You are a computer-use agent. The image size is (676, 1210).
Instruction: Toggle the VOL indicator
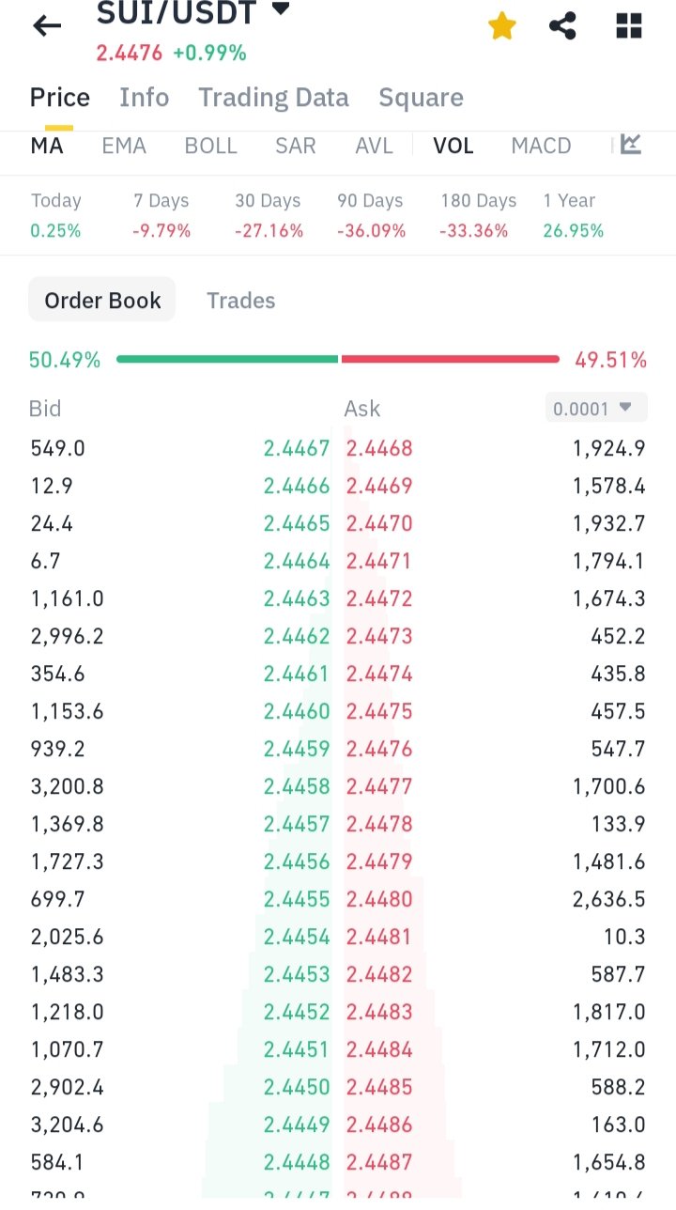453,146
